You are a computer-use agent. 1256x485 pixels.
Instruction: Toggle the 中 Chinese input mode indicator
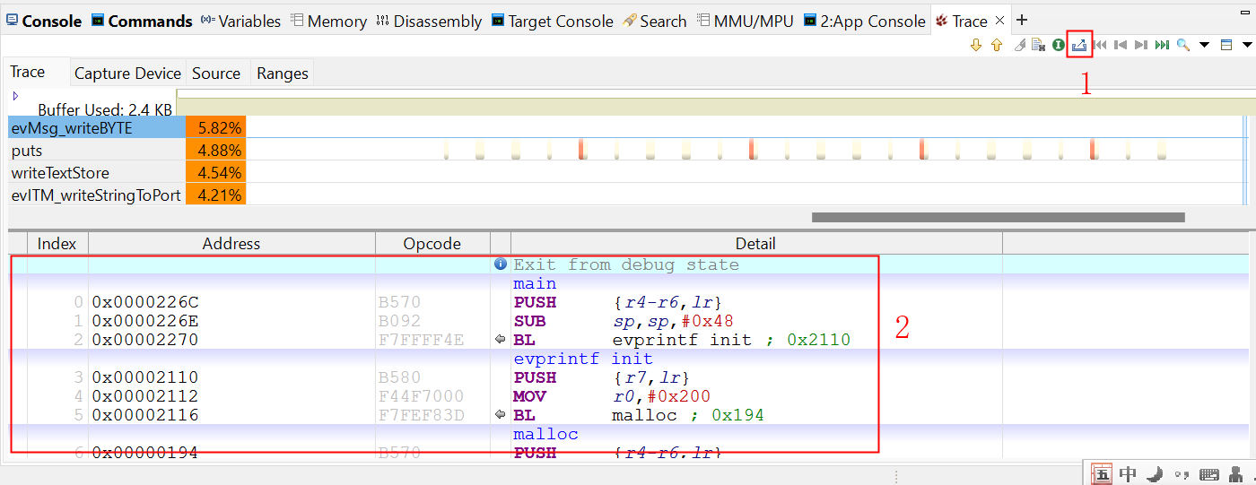[1128, 474]
